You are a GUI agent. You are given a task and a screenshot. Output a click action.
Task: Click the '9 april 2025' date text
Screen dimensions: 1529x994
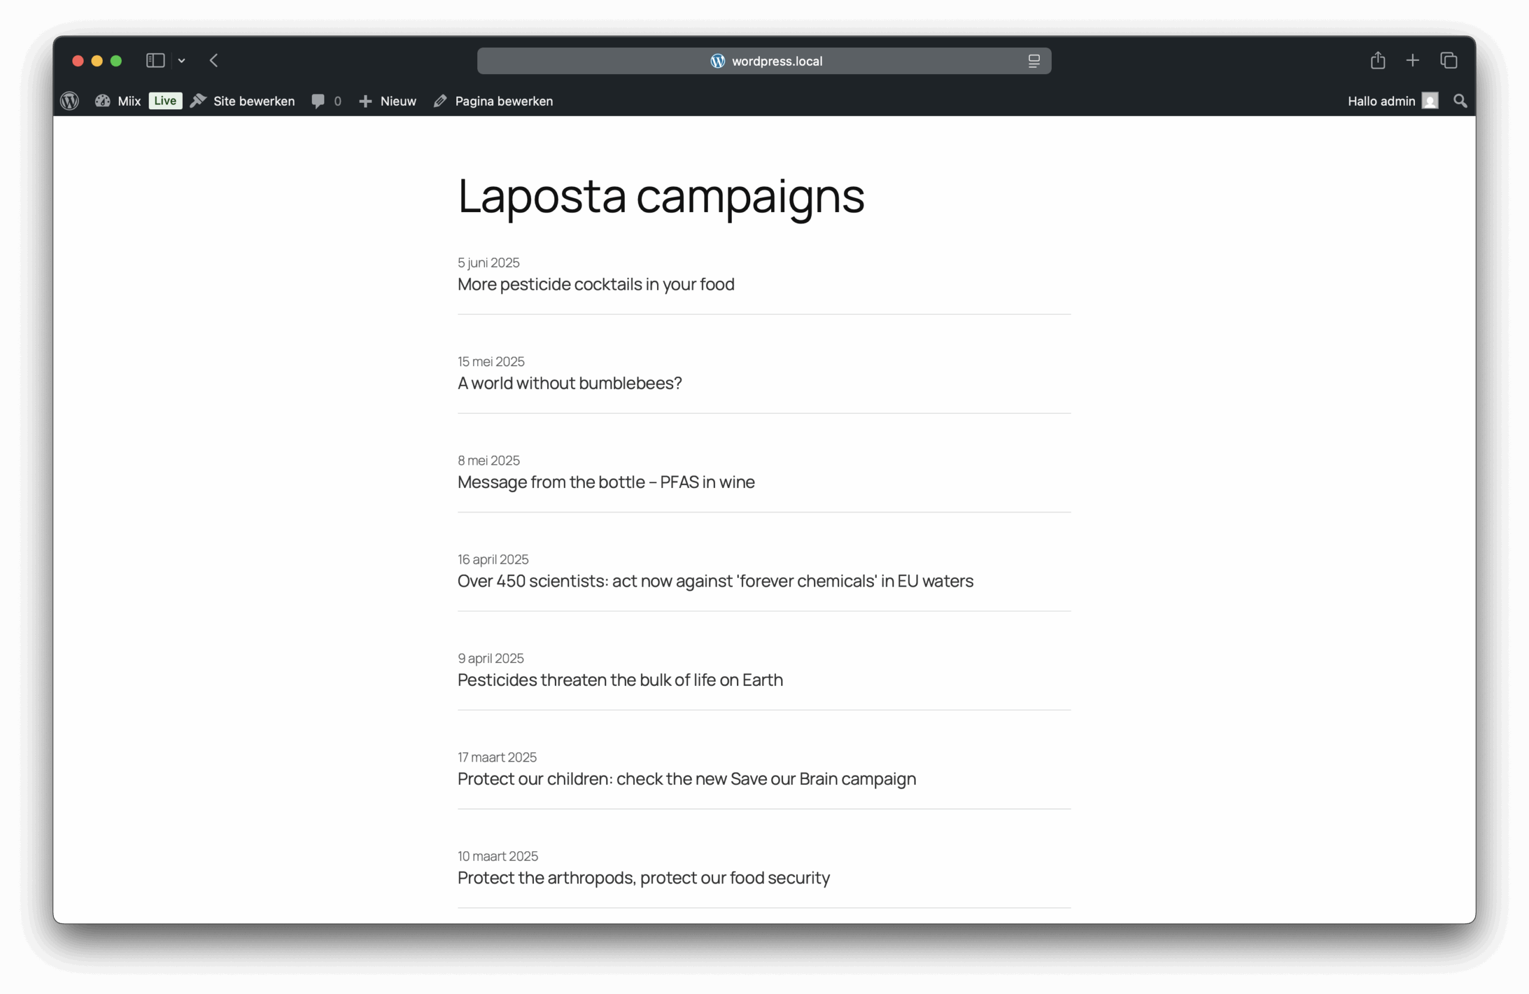click(x=490, y=659)
